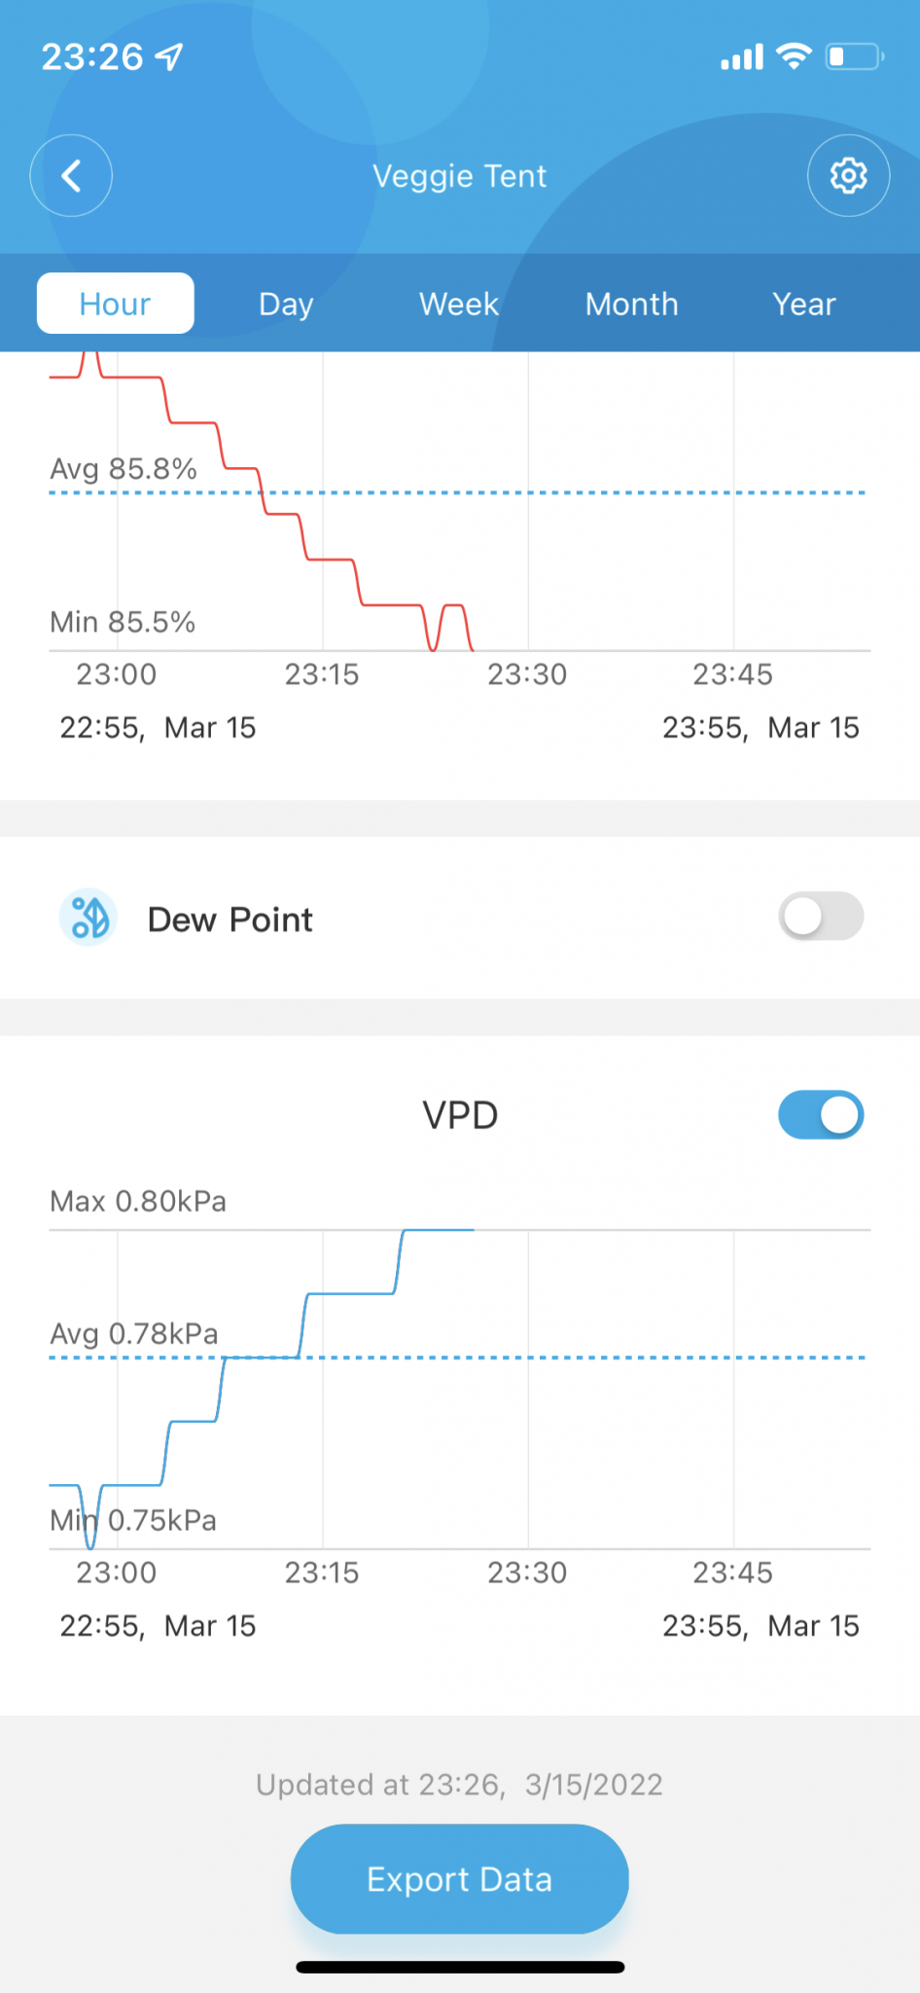Image resolution: width=920 pixels, height=1993 pixels.
Task: Tap the Dew Point label
Action: (230, 920)
